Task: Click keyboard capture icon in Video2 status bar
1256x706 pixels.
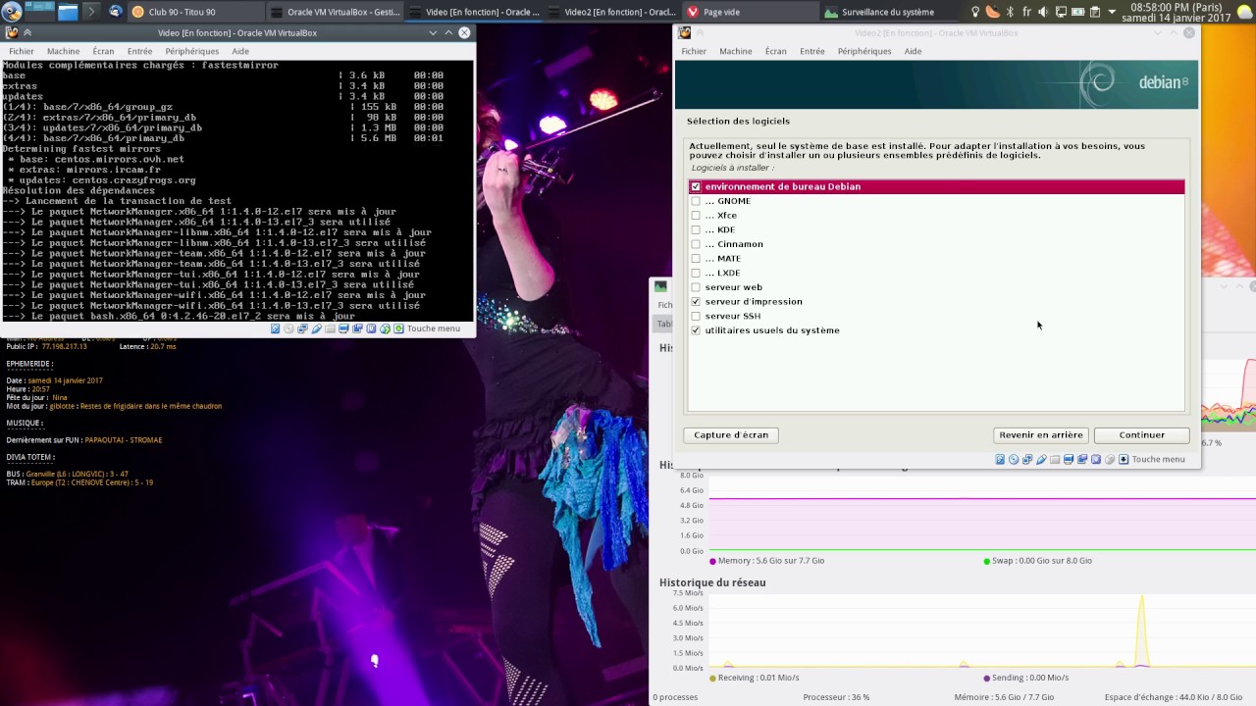Action: tap(1124, 459)
